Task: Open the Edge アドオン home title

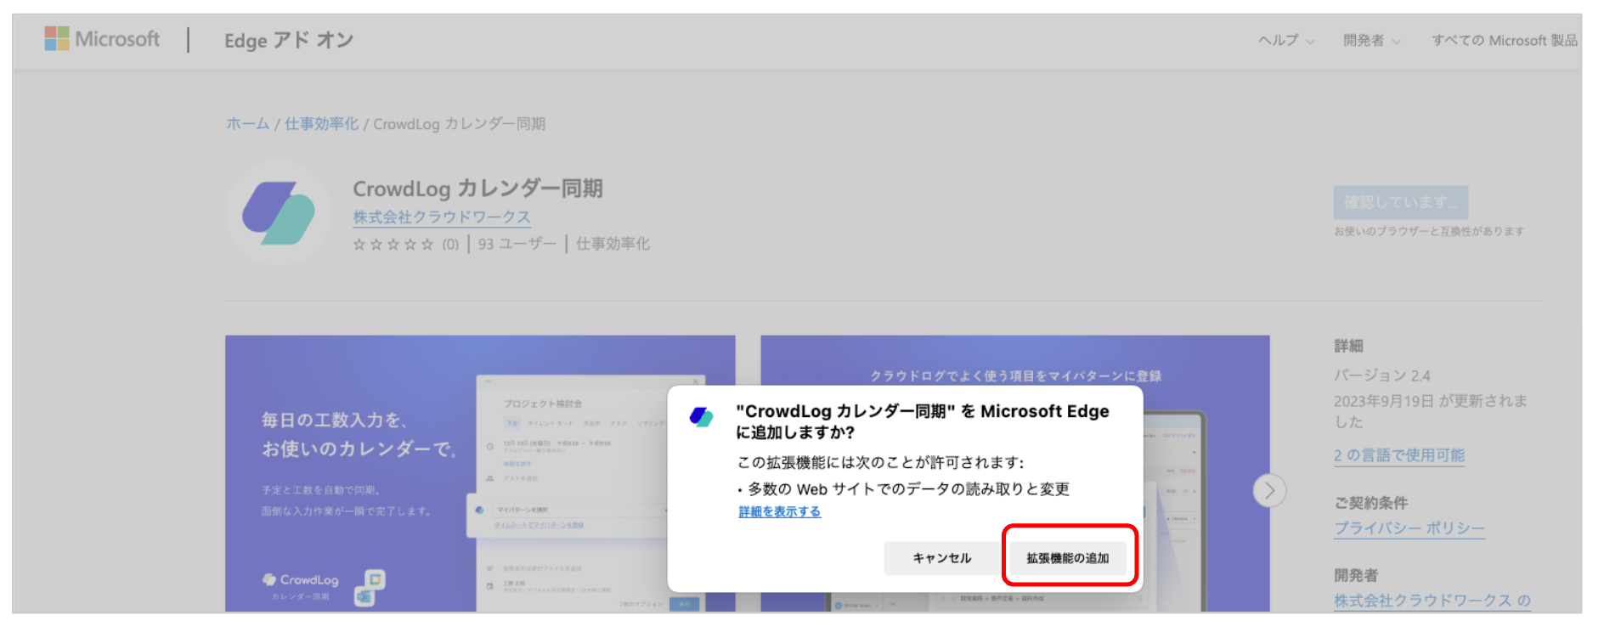Action: coord(289,40)
